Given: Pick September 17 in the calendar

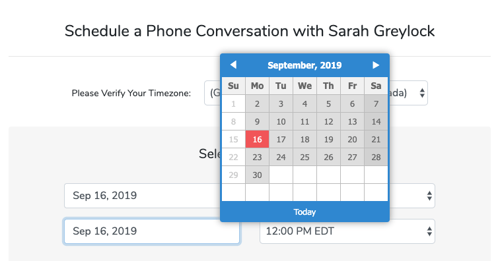Looking at the screenshot, I should (281, 140).
